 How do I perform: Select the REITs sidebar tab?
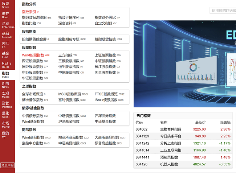coord(7,65)
